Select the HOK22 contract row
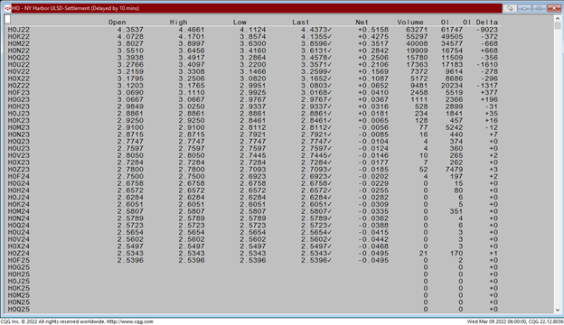This screenshot has height=325, width=564. [253, 37]
